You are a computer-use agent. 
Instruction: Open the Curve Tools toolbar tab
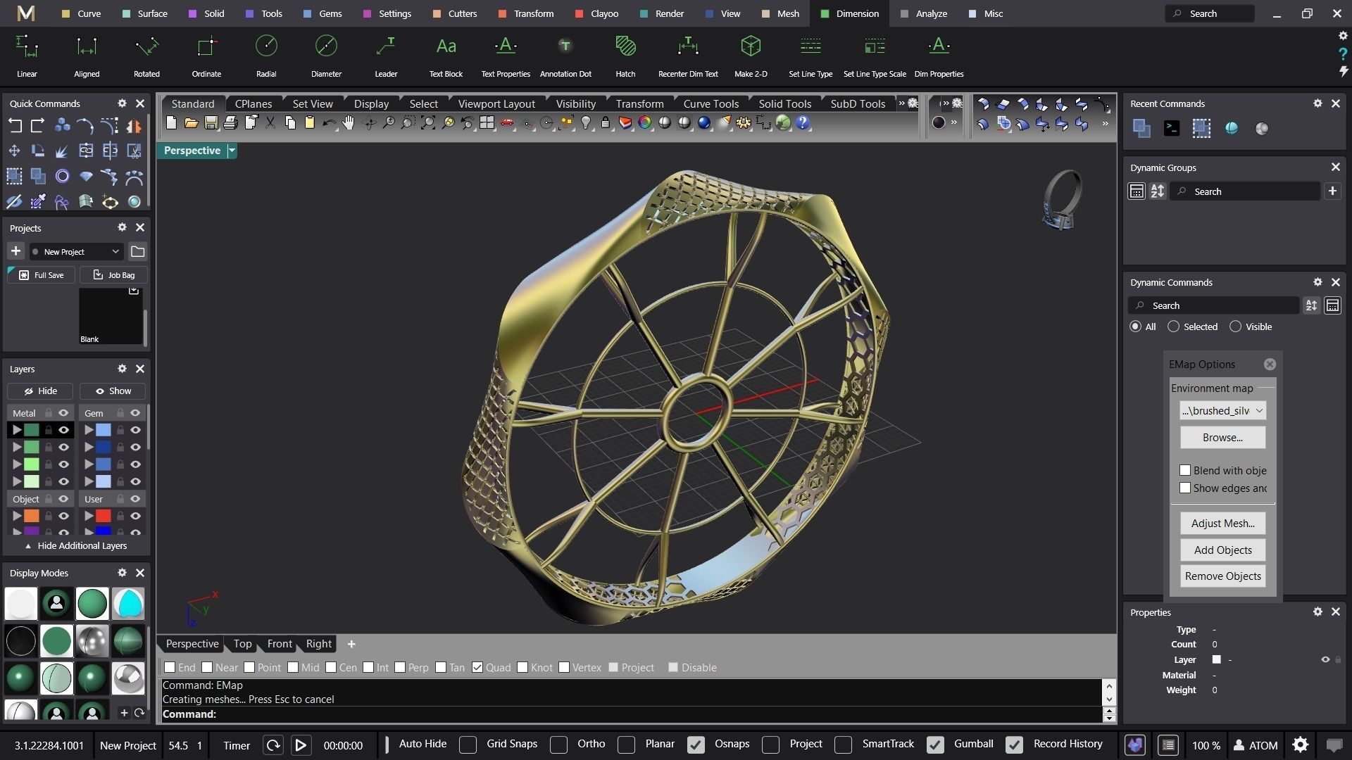click(x=711, y=103)
